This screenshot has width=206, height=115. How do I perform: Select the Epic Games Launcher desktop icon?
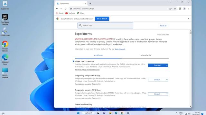pos(5,19)
